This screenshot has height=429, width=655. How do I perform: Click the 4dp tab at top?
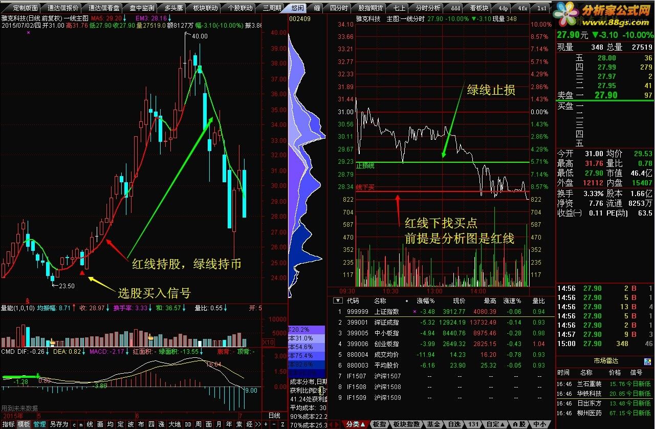click(503, 8)
